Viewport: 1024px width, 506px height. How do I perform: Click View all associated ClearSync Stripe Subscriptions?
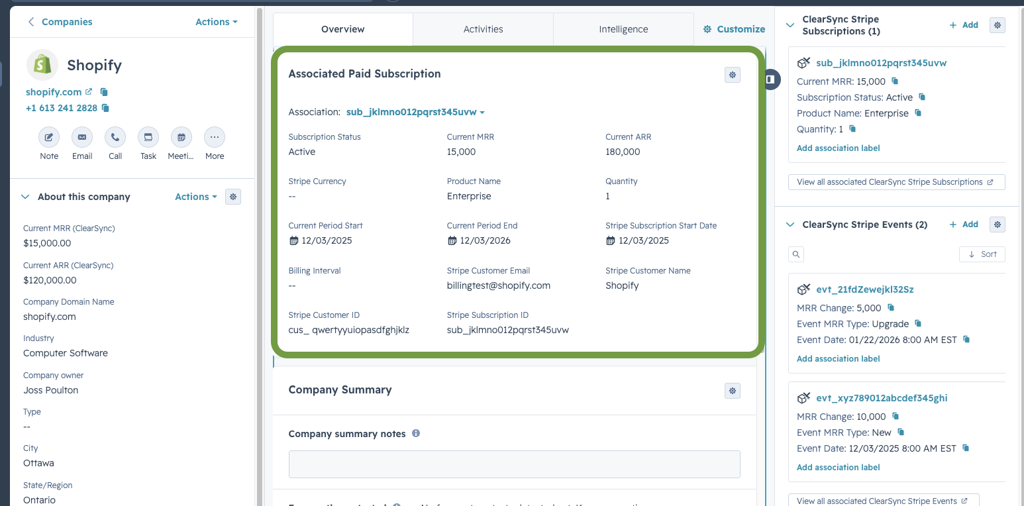tap(897, 182)
